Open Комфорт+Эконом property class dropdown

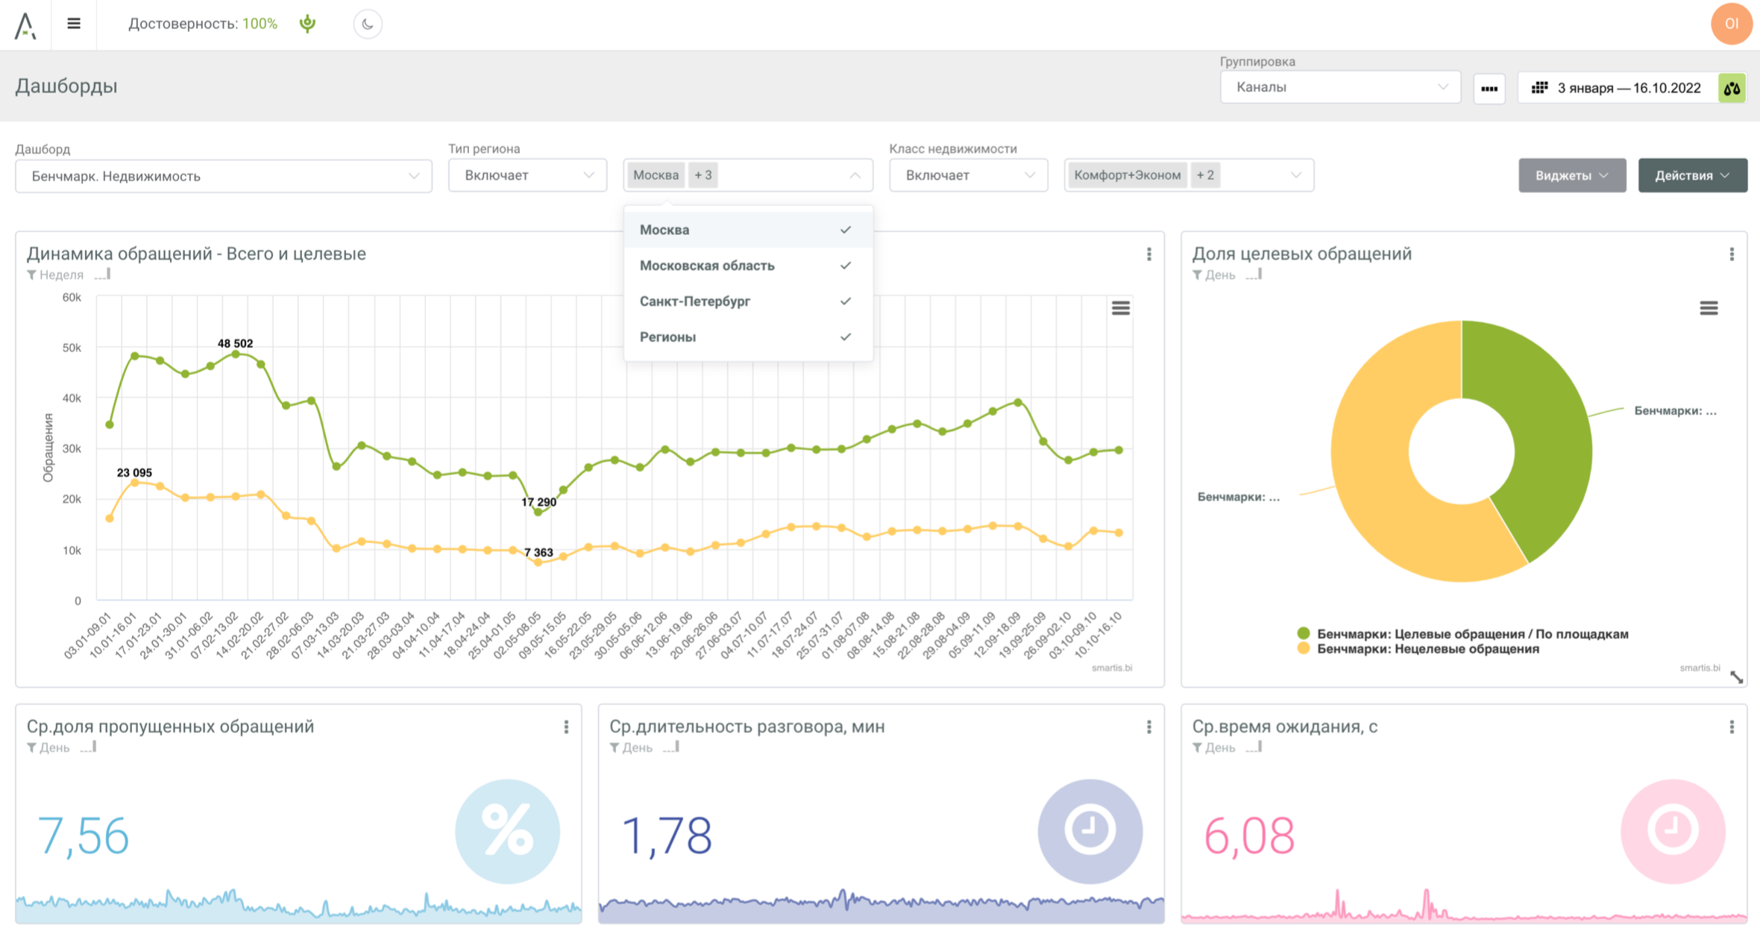(x=1295, y=175)
